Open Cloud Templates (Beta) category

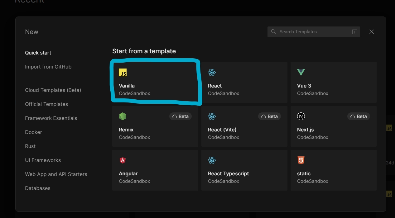(53, 90)
